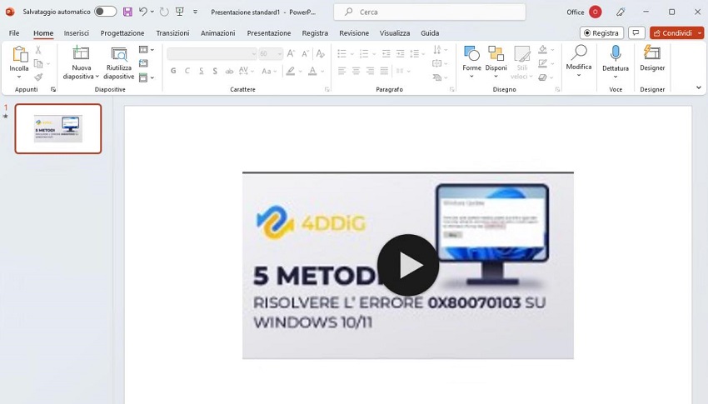Toggle center text alignment
The height and width of the screenshot is (404, 708).
click(x=356, y=71)
